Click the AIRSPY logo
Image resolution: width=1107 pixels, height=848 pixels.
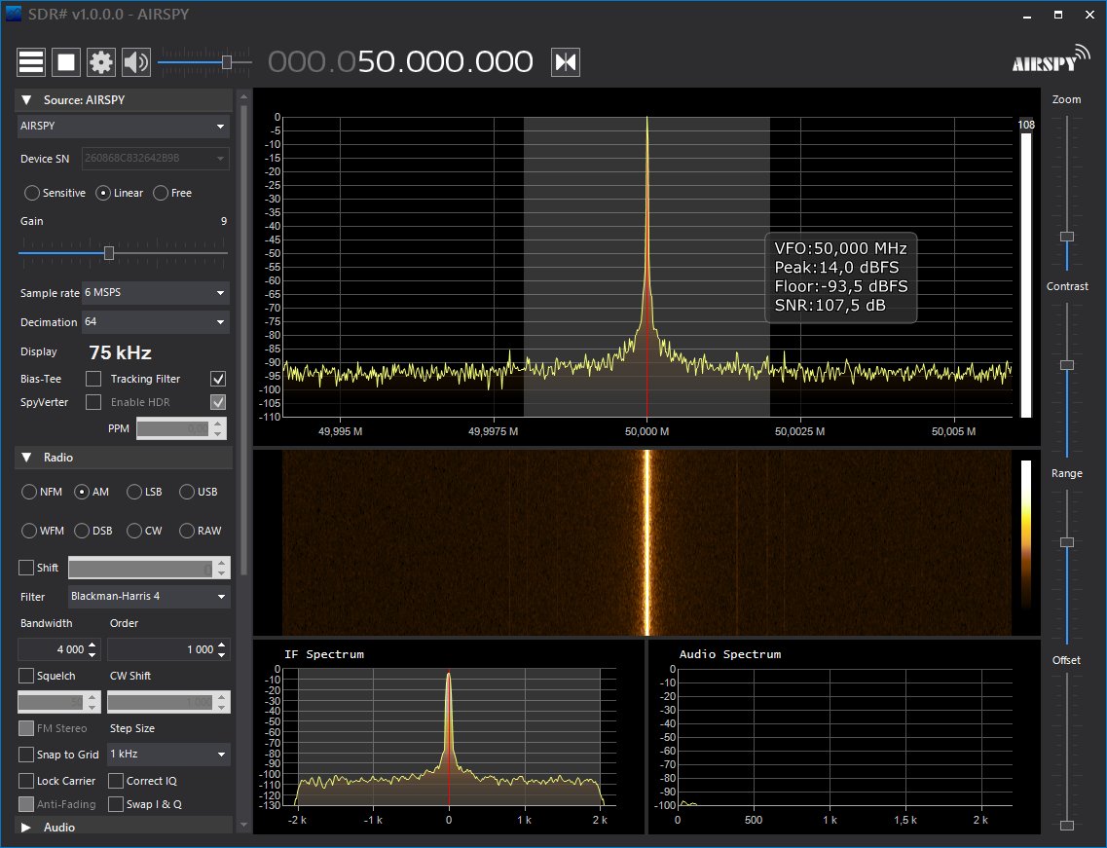[x=1045, y=60]
